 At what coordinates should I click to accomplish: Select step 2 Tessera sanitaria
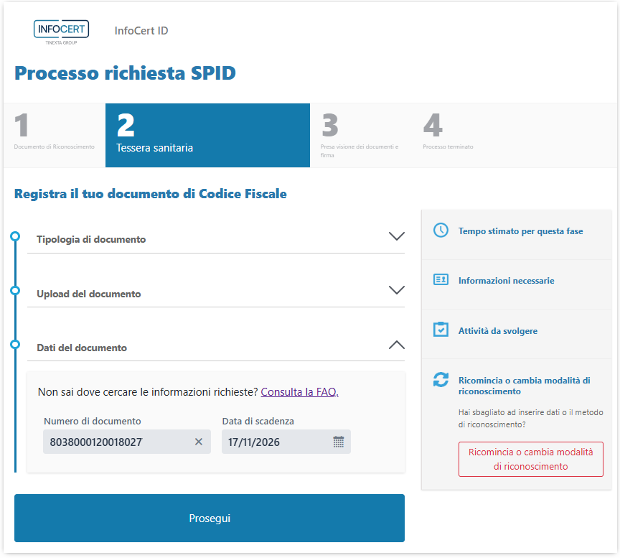pos(207,135)
